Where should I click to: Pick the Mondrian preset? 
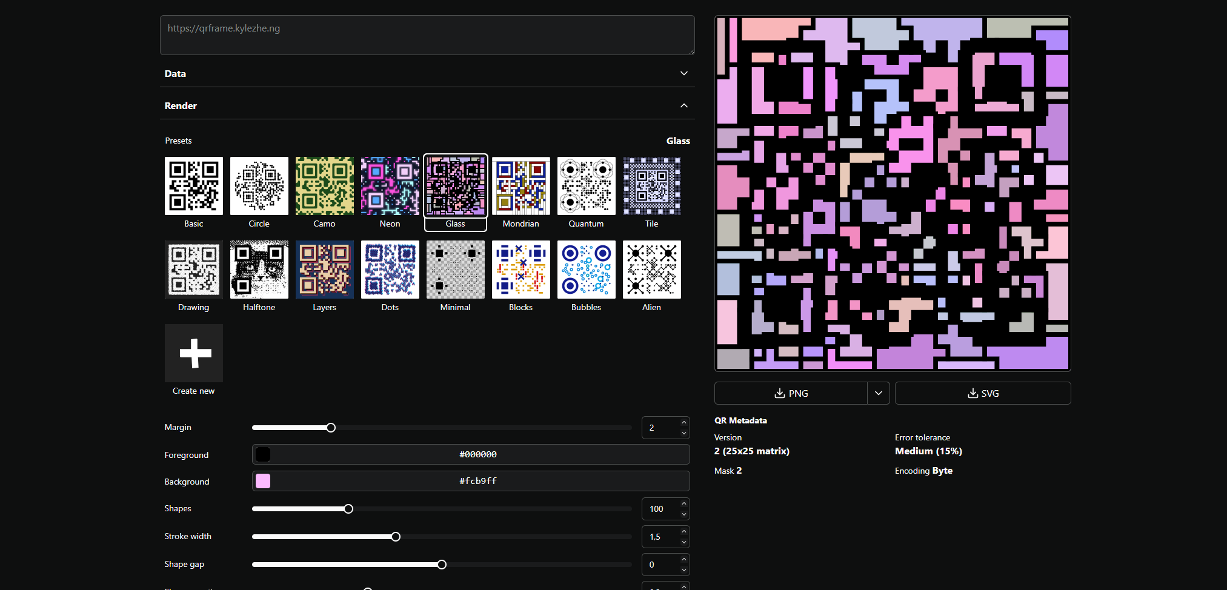tap(521, 186)
